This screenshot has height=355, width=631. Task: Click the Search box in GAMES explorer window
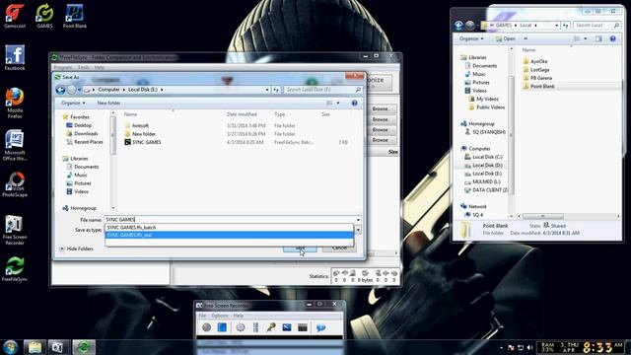point(596,26)
